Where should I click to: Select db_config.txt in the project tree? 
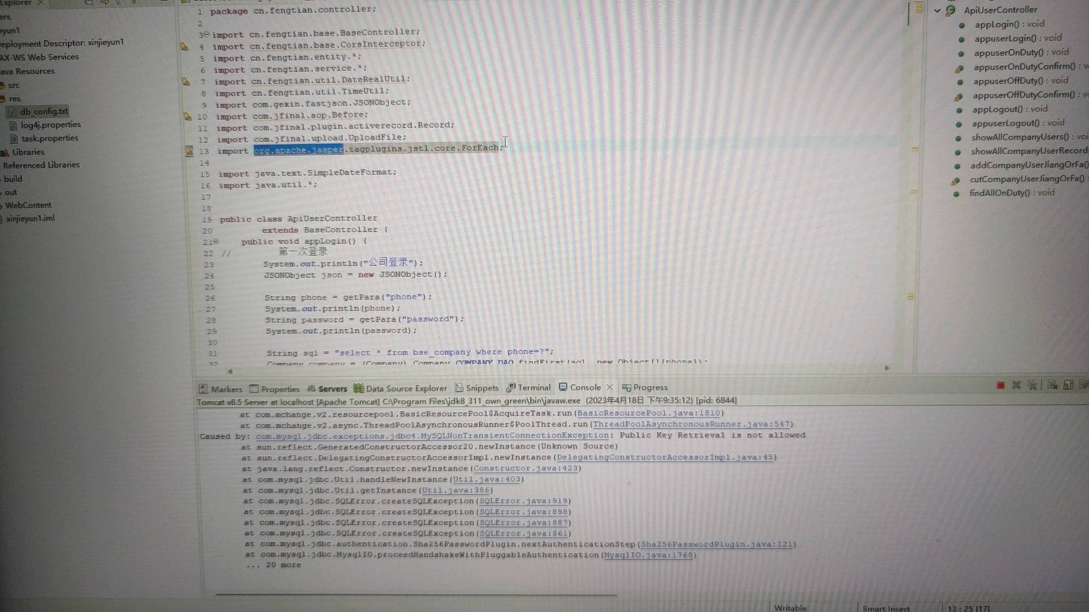click(44, 112)
